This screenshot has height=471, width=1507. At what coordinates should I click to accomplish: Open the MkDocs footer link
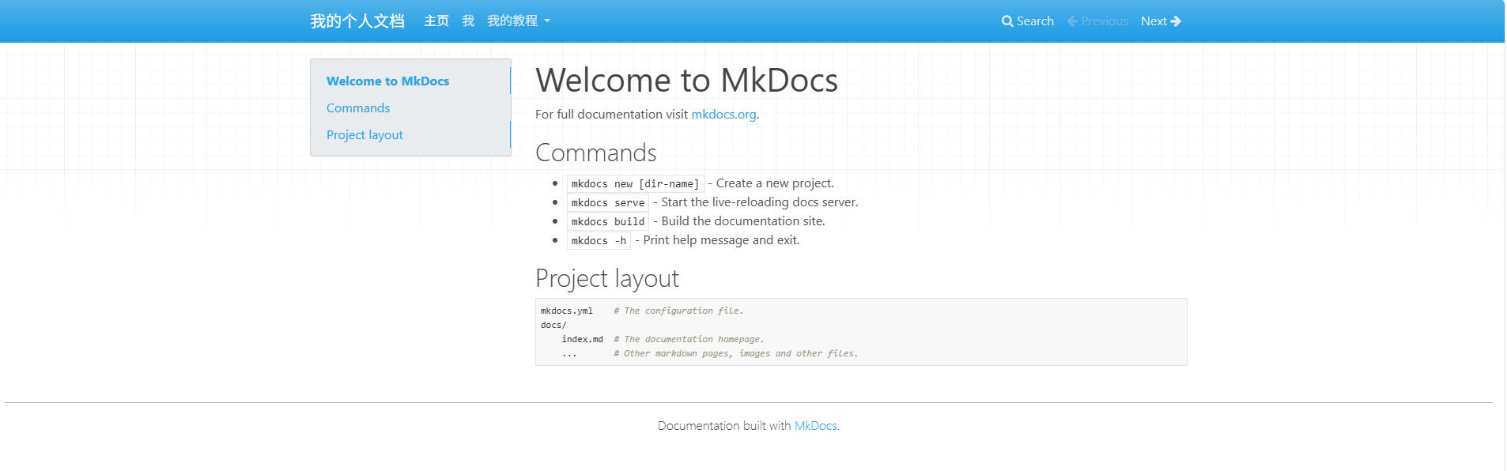815,426
